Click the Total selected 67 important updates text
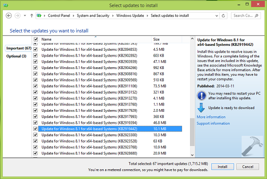 point(168,164)
